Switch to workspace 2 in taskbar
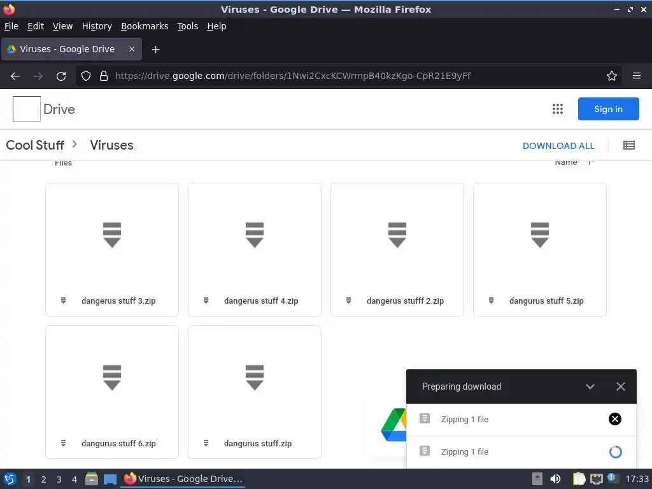Screen dimensions: 652x489 44,479
